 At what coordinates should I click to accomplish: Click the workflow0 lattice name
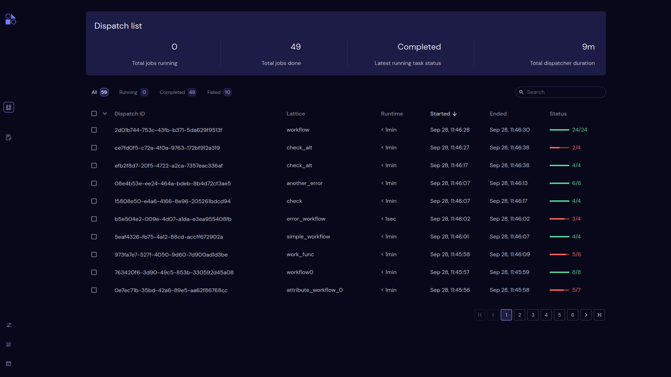tap(300, 272)
